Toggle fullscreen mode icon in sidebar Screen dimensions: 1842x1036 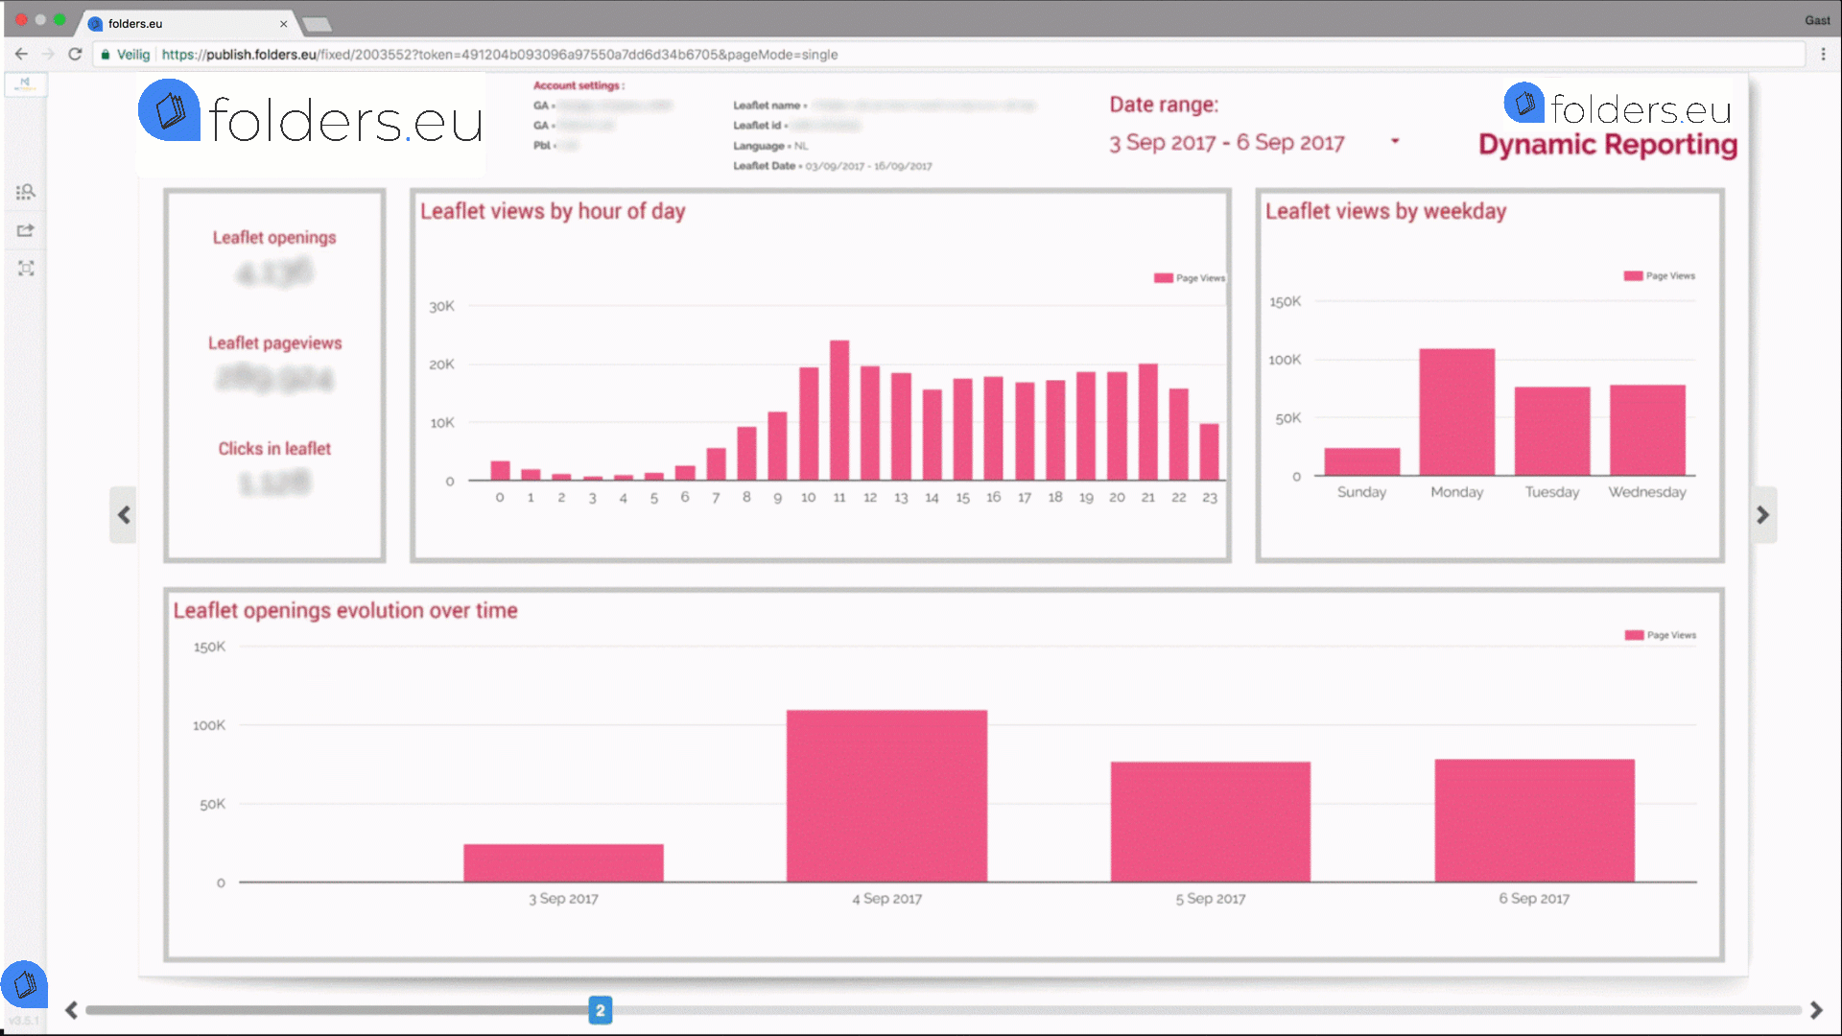[26, 269]
